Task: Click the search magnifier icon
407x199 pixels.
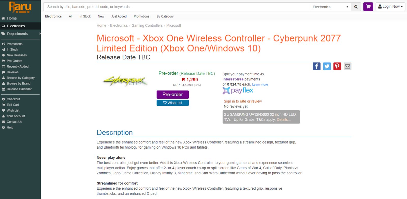Action: point(356,7)
